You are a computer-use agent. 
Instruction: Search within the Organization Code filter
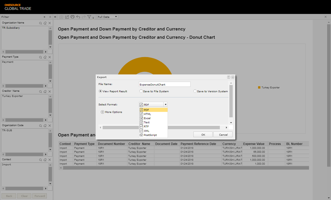click(x=40, y=126)
